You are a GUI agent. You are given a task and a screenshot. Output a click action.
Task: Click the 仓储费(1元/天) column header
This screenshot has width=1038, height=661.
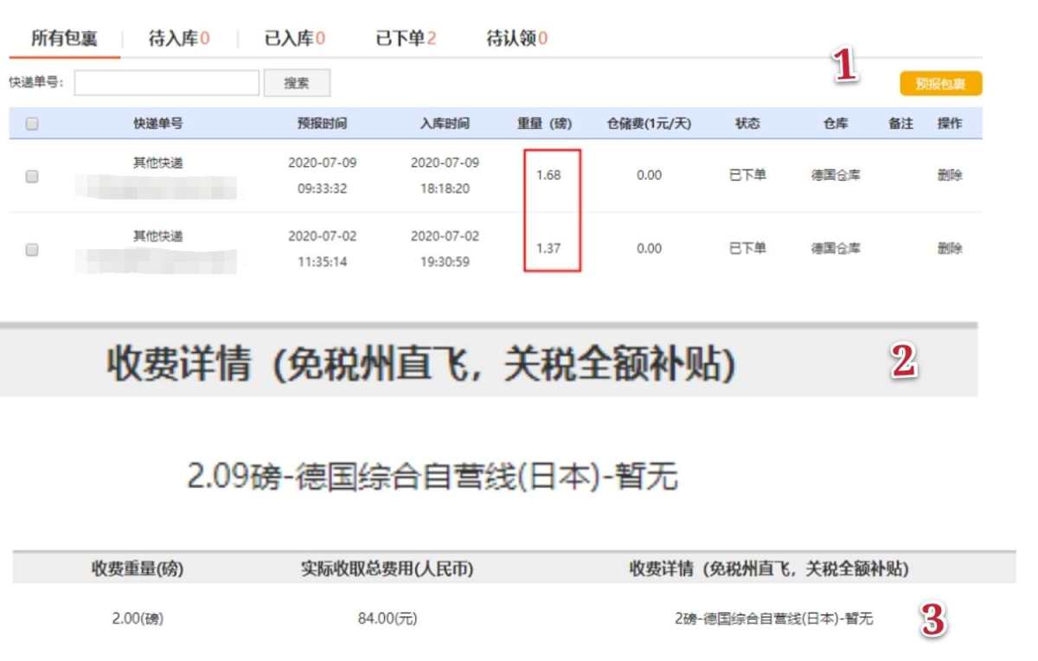click(x=650, y=124)
